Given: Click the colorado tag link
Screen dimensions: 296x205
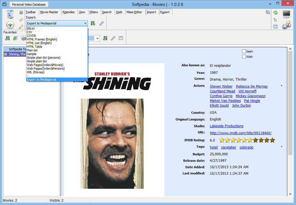Looking at the screenshot, I should (246, 147).
